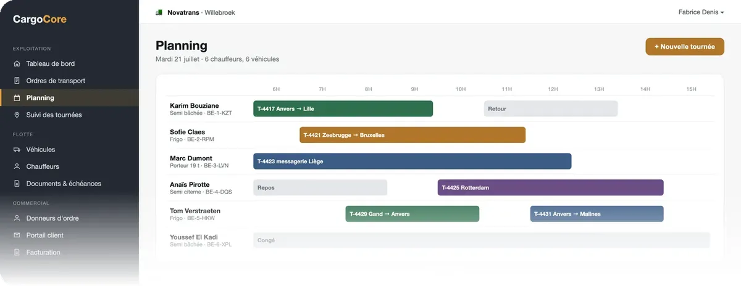Screen dimensions: 741x286
Task: Click driver name Youssef El Kadi
Action: (194, 237)
